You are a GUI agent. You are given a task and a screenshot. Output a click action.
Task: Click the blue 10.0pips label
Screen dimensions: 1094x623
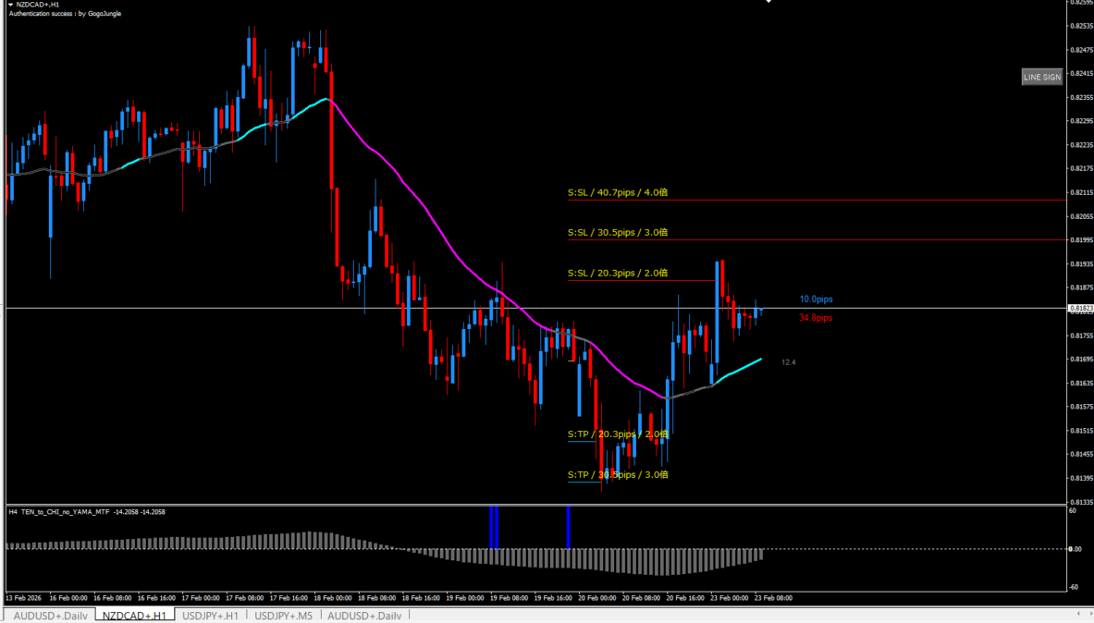point(816,299)
